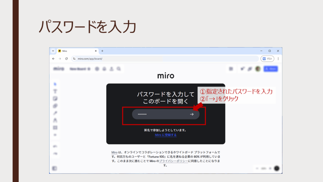Click the miro.com/app/board/ address bar

tap(158, 59)
